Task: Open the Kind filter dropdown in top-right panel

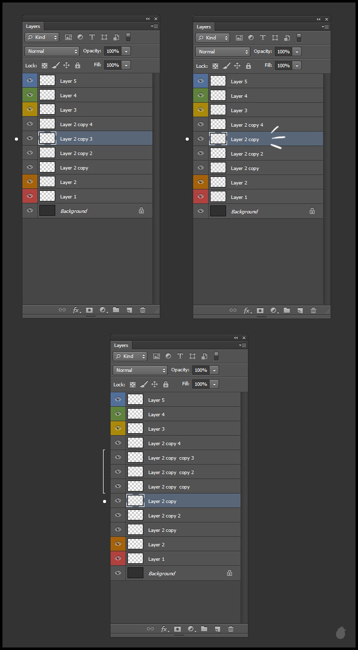Action: pyautogui.click(x=213, y=38)
